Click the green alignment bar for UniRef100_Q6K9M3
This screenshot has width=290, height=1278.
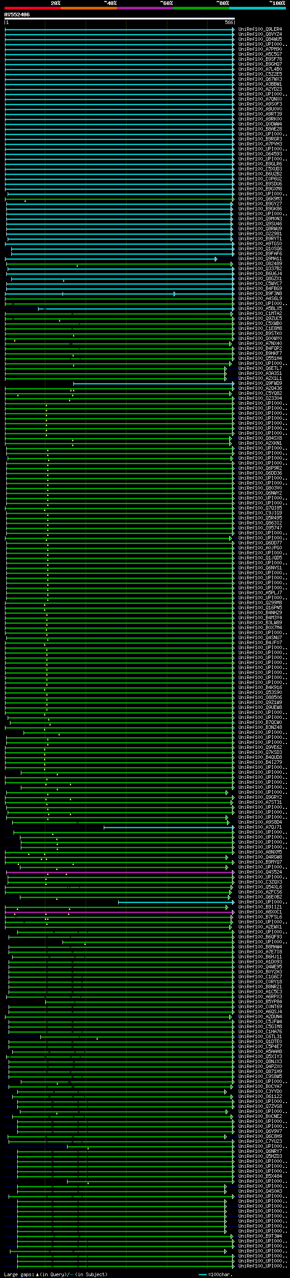(119, 199)
